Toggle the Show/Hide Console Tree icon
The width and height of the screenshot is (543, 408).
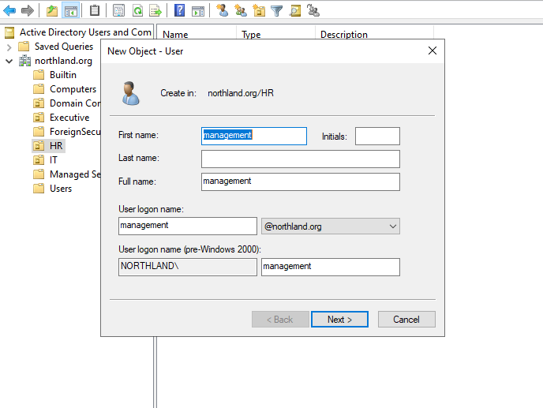tap(70, 10)
